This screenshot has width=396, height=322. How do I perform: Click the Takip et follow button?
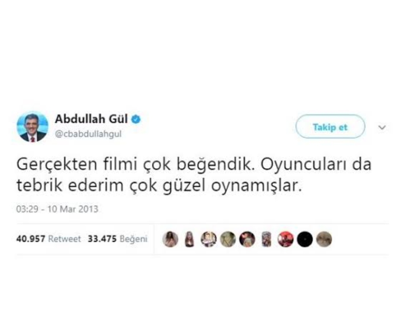330,127
